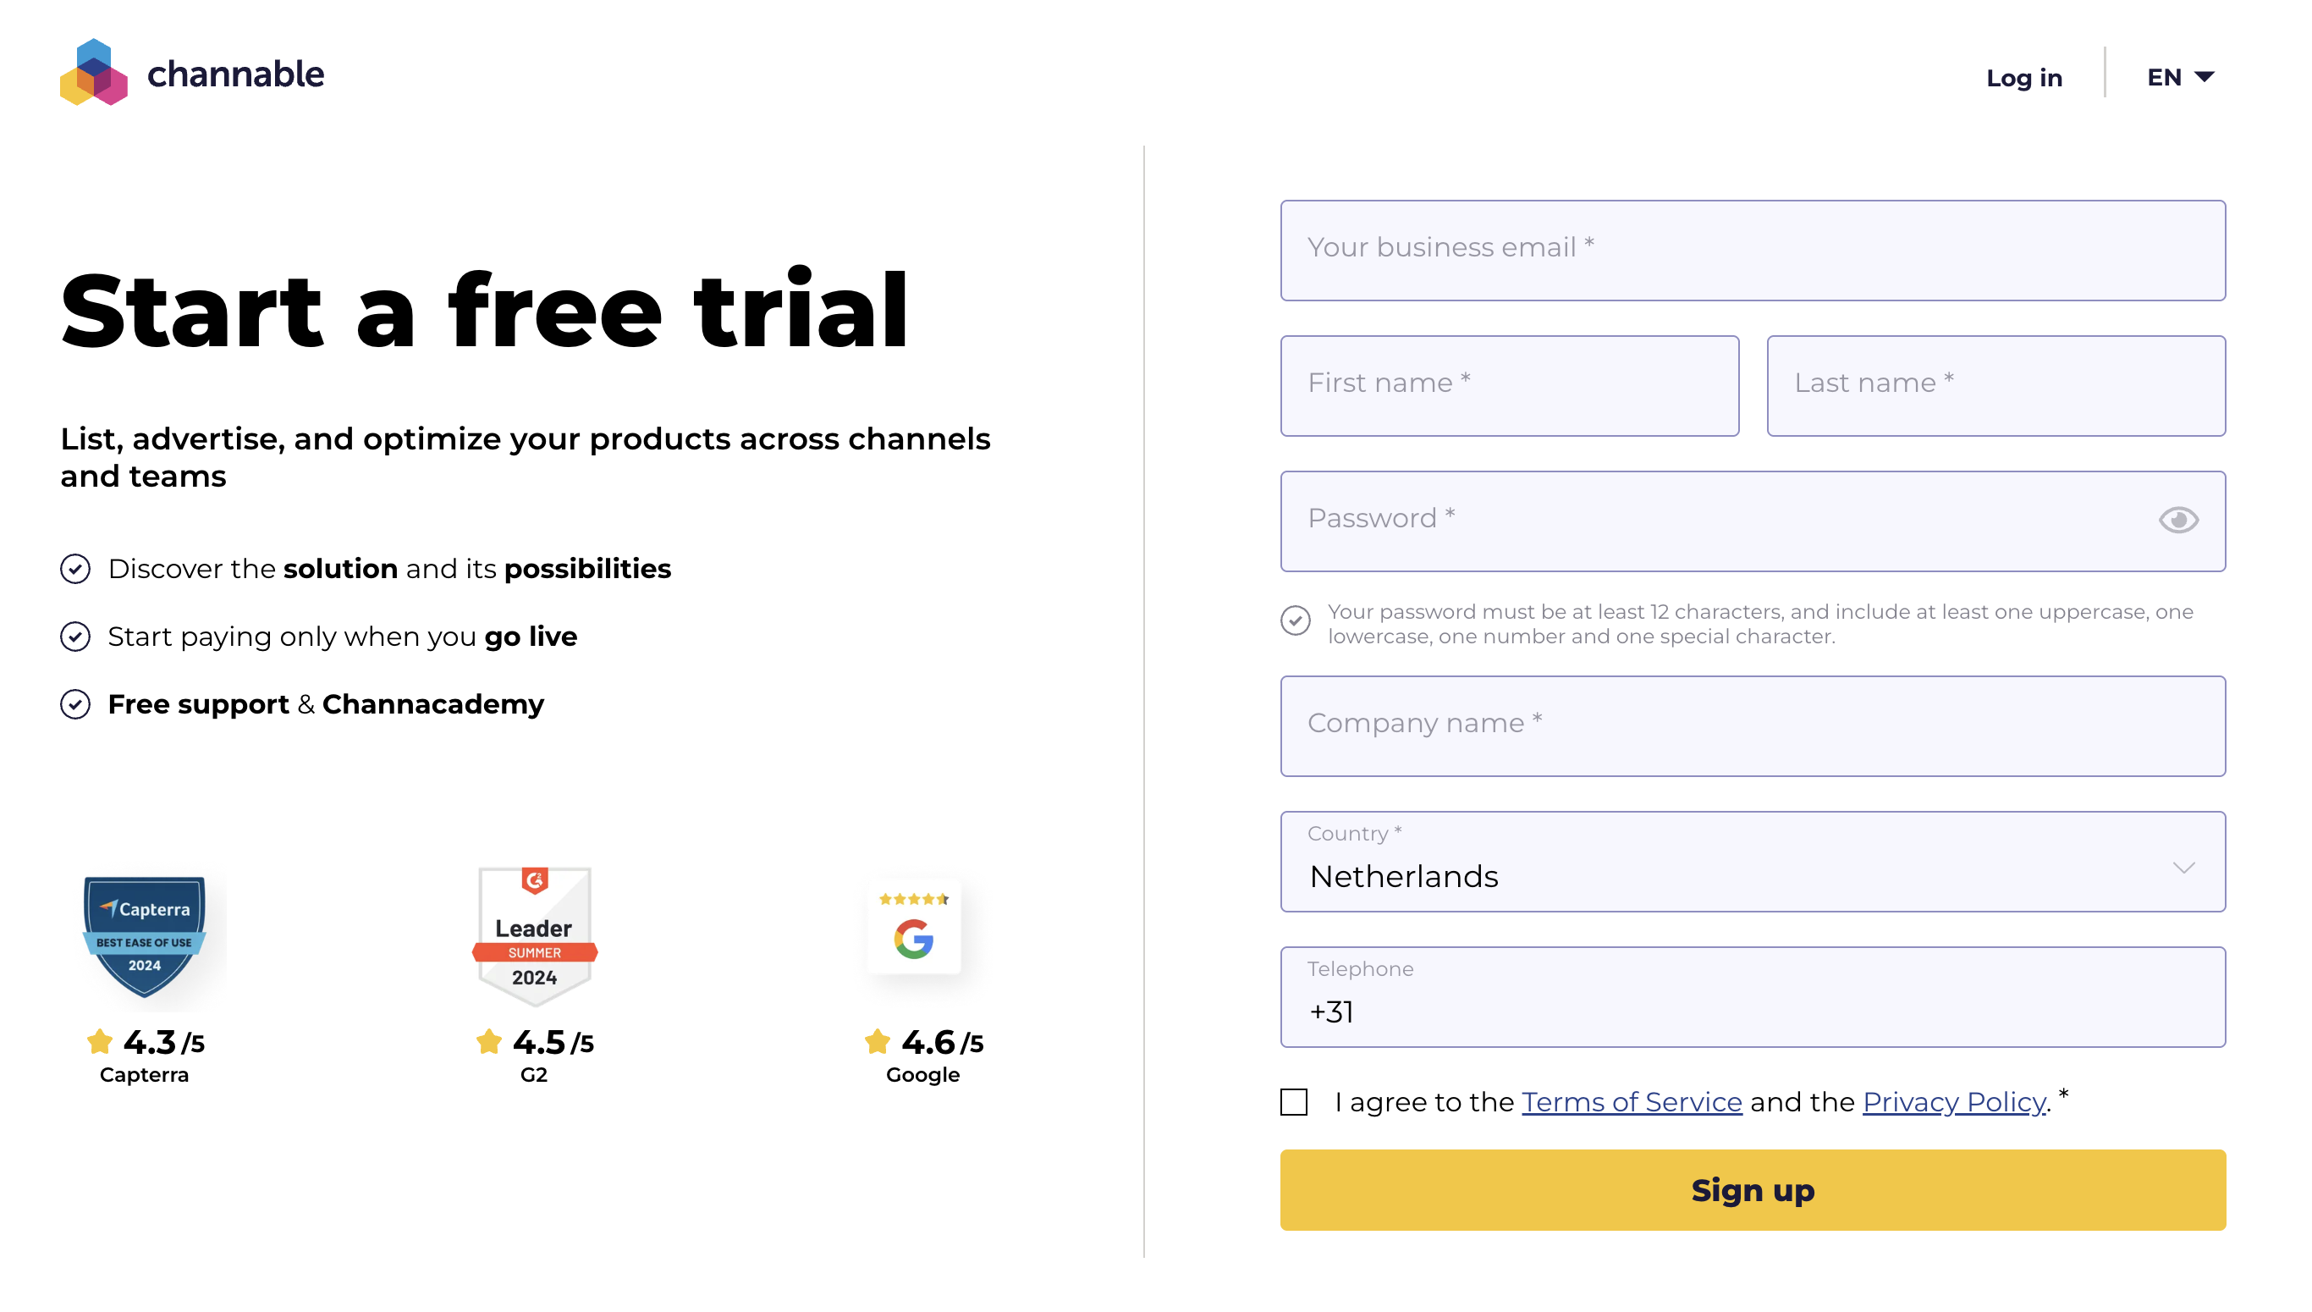Toggle password visibility with the eye icon
2312x1312 pixels.
[2177, 520]
